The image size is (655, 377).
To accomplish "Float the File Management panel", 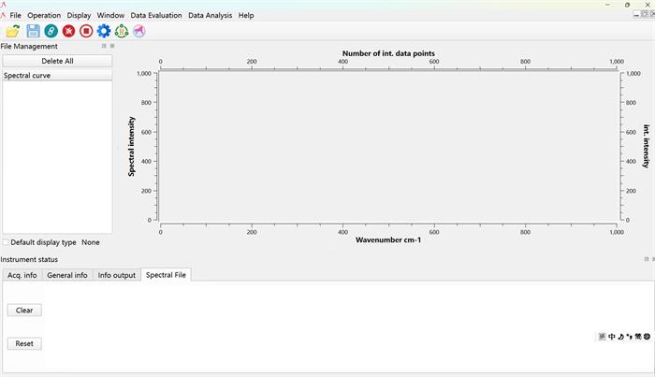I will (x=104, y=46).
